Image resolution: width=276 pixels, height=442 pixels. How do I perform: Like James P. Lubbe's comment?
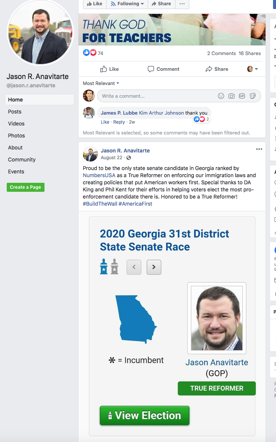pos(105,122)
